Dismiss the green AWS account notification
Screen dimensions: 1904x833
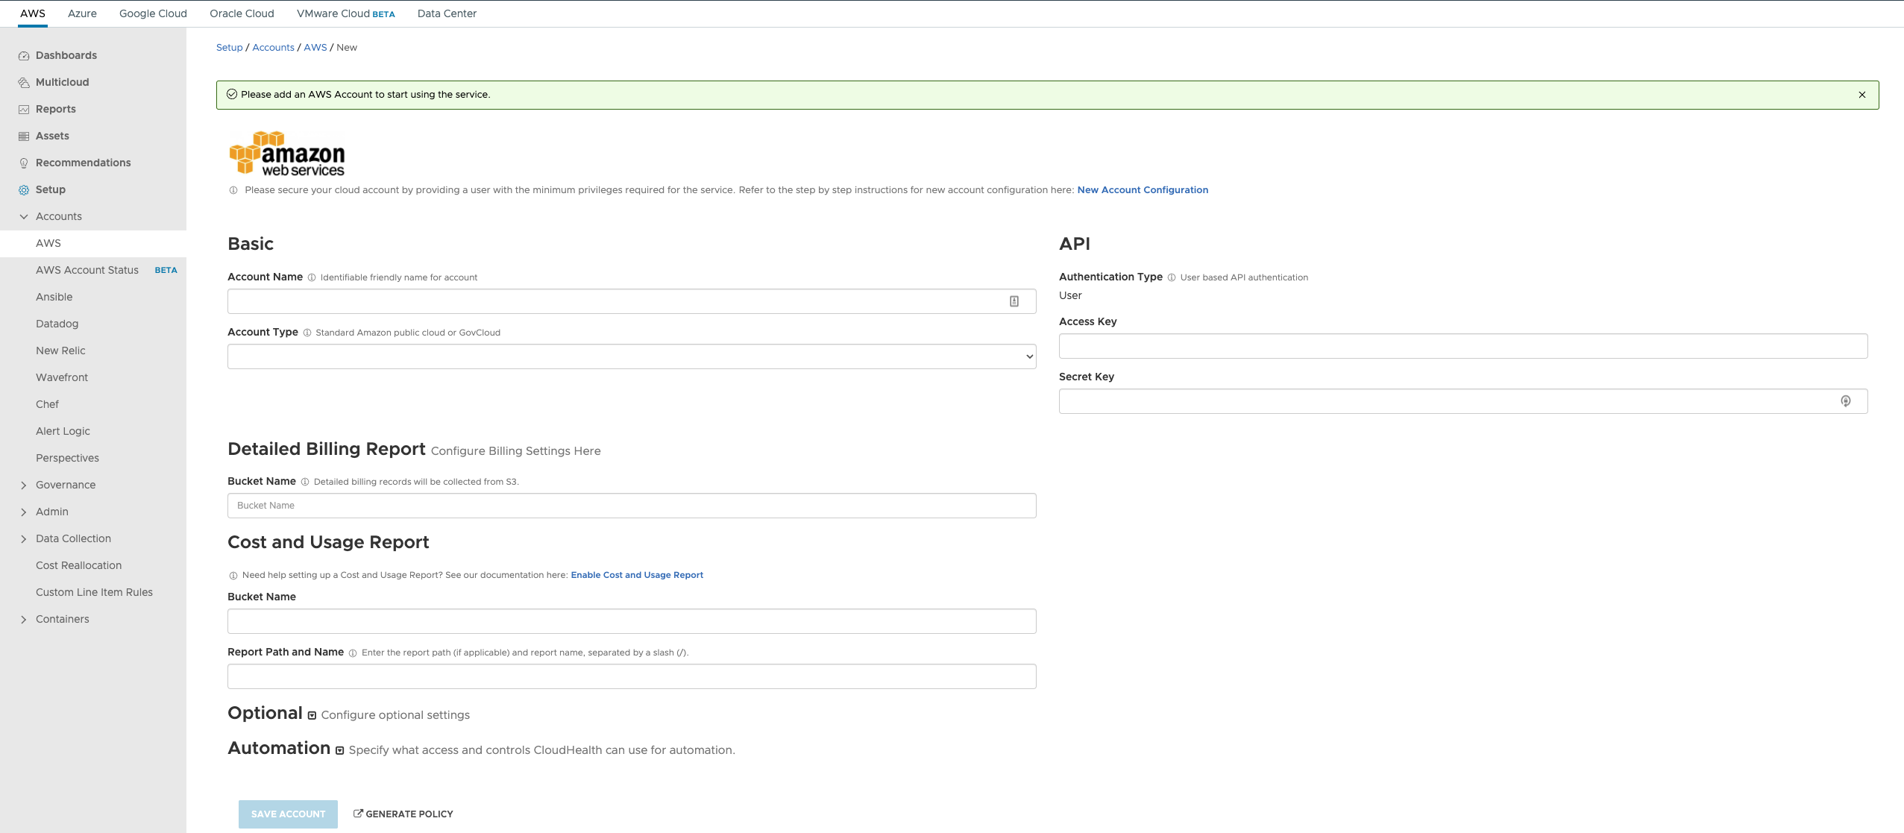click(x=1862, y=95)
